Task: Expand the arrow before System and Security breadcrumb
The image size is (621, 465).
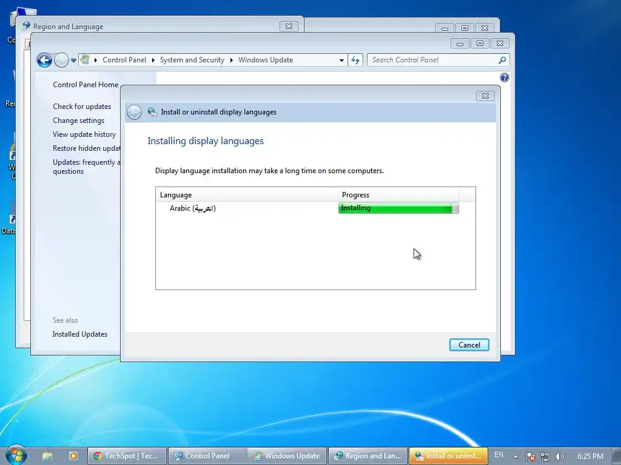Action: click(x=153, y=60)
